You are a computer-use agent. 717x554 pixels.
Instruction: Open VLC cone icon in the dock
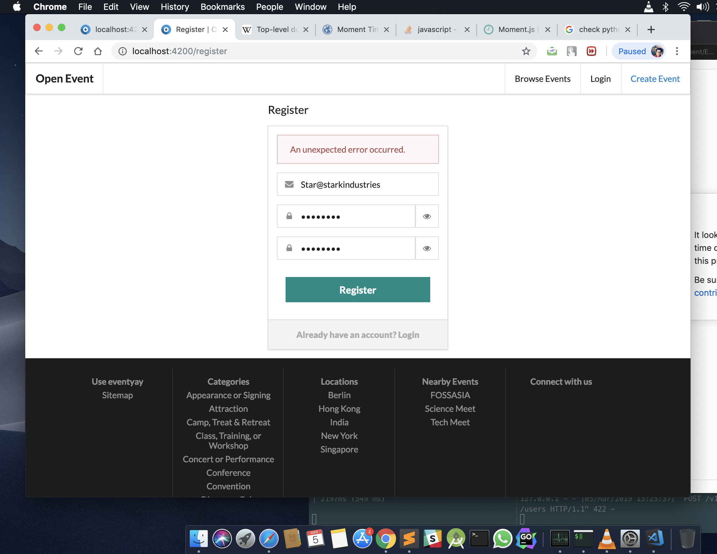pos(607,539)
